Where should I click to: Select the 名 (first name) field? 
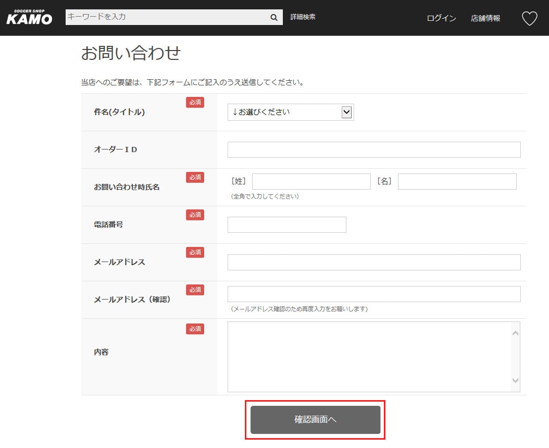coord(457,181)
